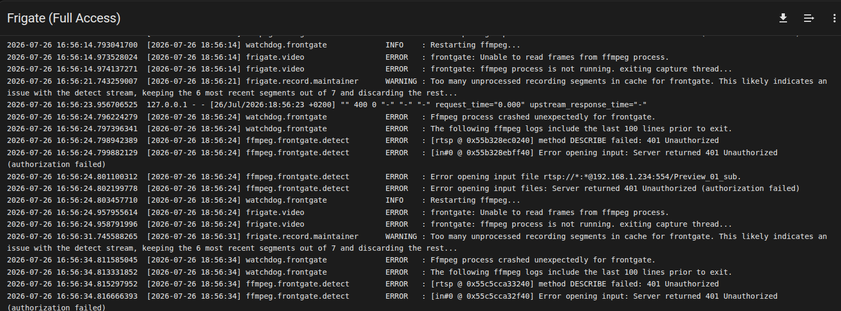Select log line timestamped 16:56:14.973528024
The width and height of the screenshot is (841, 311).
click(x=338, y=57)
